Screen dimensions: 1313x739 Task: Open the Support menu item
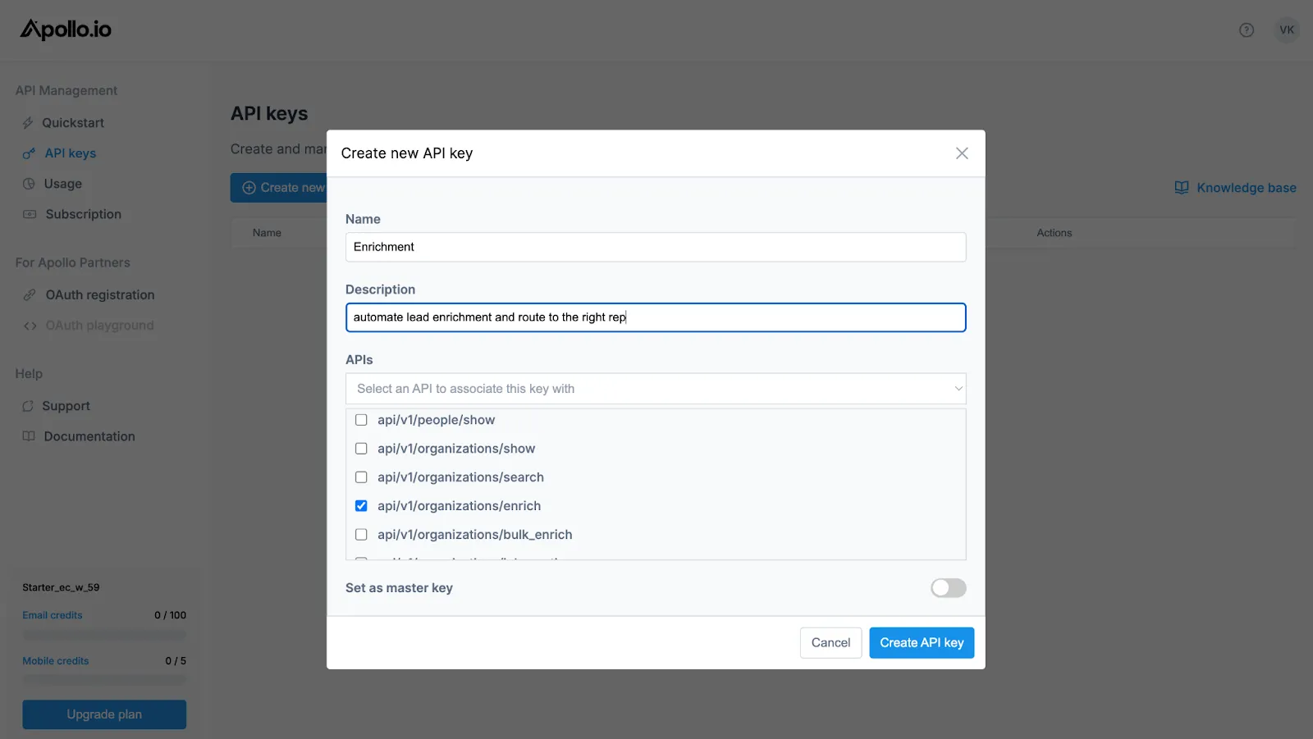click(x=66, y=406)
